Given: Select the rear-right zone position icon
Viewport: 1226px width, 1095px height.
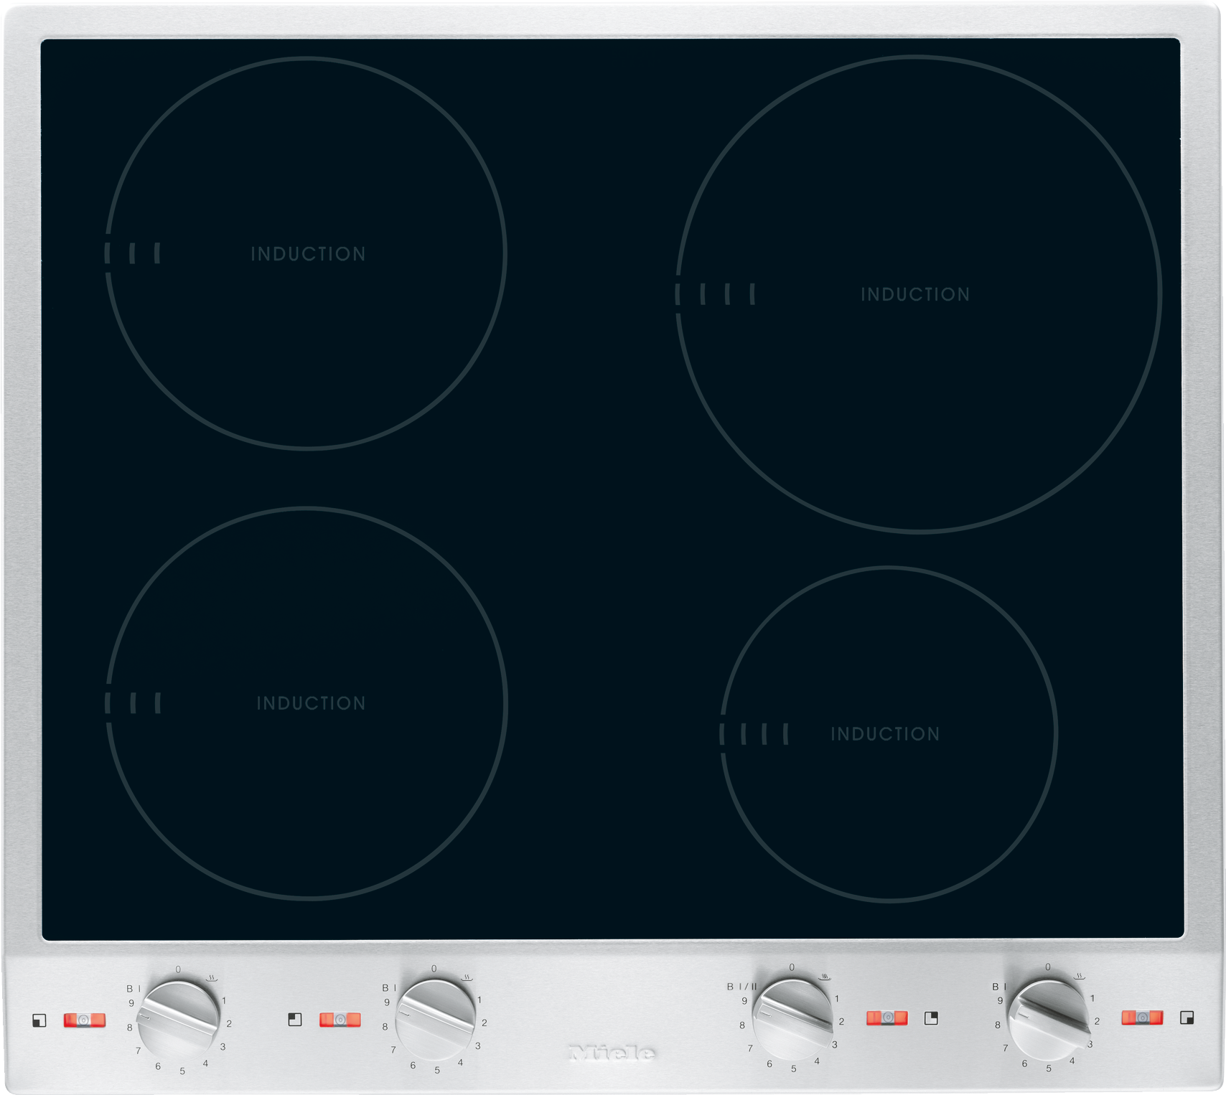Looking at the screenshot, I should [930, 1018].
